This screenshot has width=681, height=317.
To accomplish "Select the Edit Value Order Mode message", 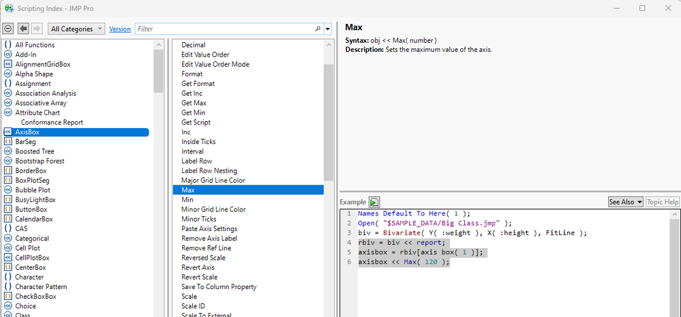I will pyautogui.click(x=215, y=64).
